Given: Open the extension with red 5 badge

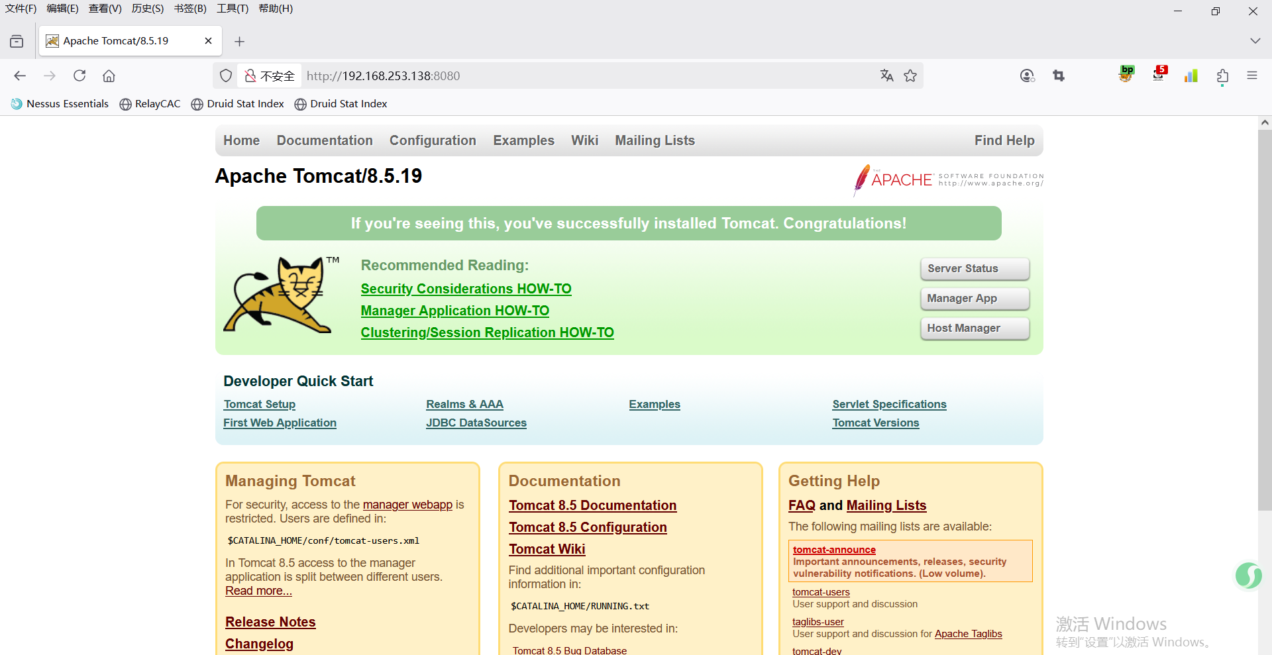Looking at the screenshot, I should coord(1159,74).
